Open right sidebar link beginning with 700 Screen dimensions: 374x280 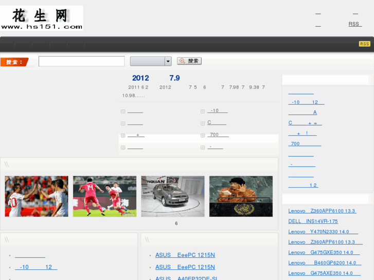click(305, 144)
